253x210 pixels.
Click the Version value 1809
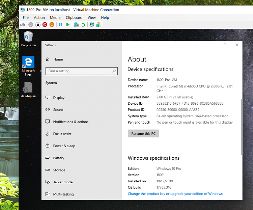click(160, 175)
